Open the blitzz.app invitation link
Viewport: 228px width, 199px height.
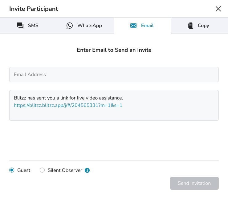point(68,105)
